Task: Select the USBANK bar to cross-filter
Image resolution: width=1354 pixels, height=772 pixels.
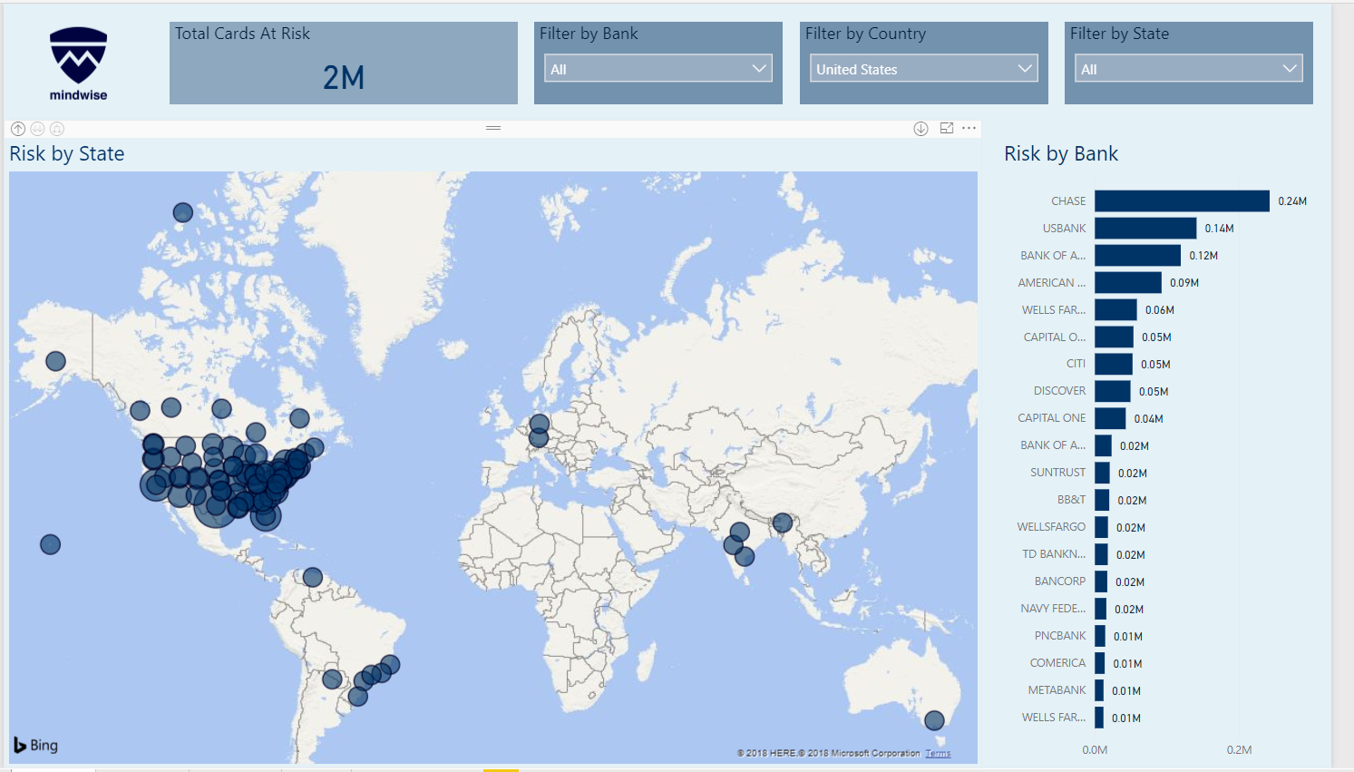Action: (1145, 228)
